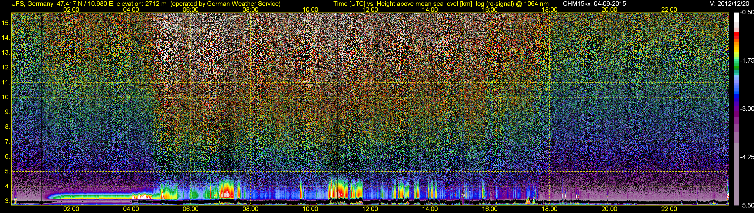This screenshot has height=213, width=754.
Task: Click the colorbar value '-1.75'
Action: tap(747, 60)
